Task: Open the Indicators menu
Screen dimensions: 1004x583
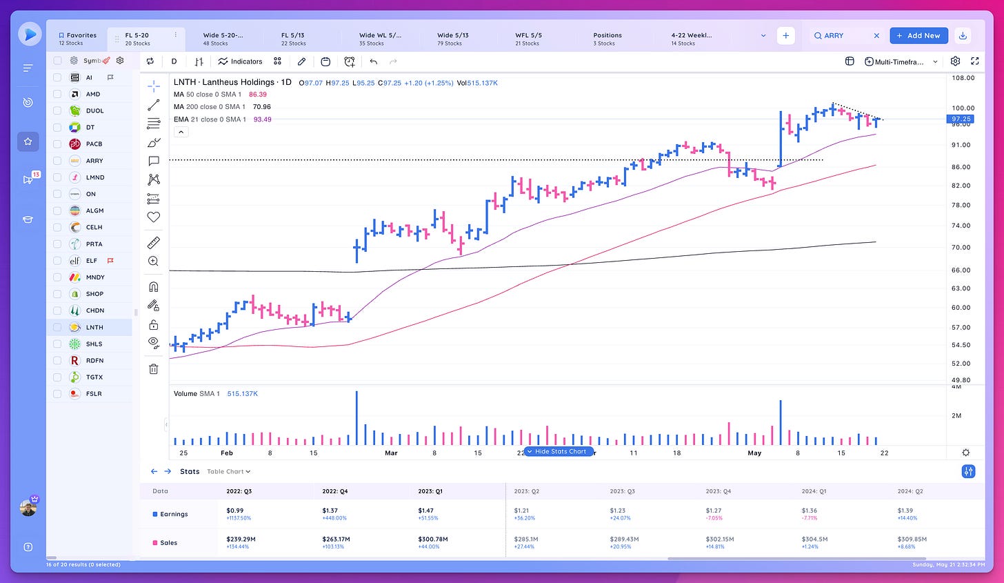Action: (240, 61)
